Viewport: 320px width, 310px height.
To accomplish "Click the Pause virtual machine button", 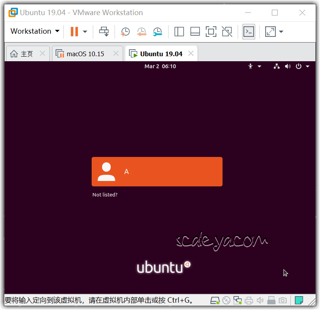I will tap(74, 31).
